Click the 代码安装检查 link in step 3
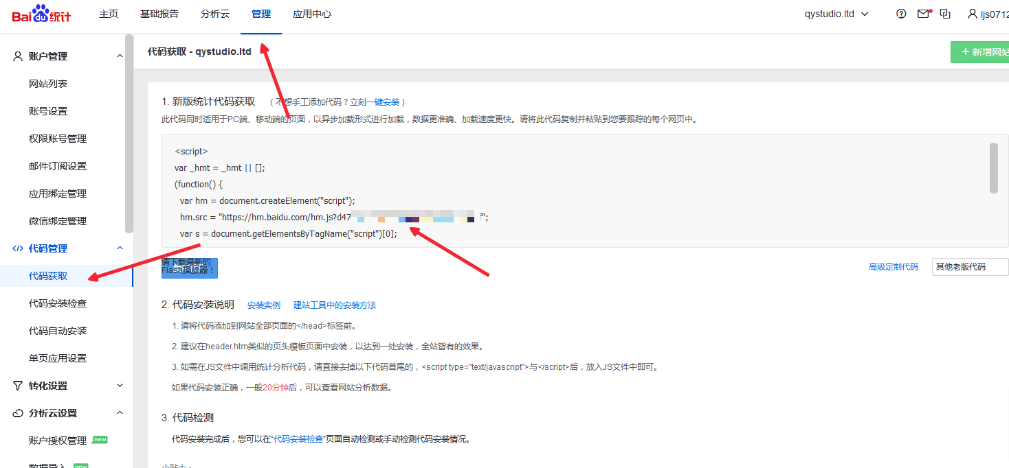This screenshot has height=468, width=1009. coord(298,439)
